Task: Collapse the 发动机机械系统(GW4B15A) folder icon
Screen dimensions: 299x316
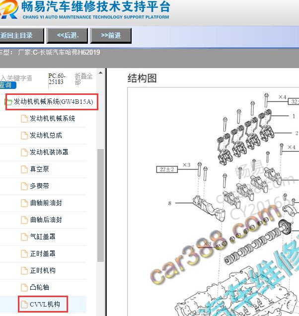Action: tap(8, 101)
